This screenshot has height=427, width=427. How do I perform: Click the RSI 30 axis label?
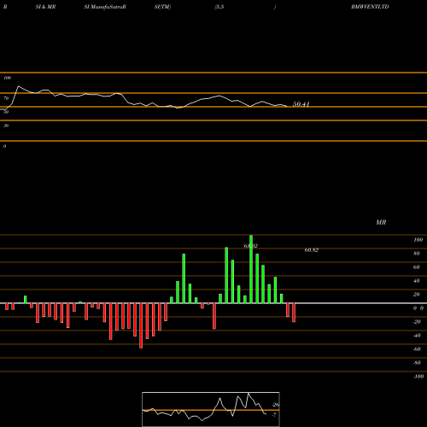[6, 126]
